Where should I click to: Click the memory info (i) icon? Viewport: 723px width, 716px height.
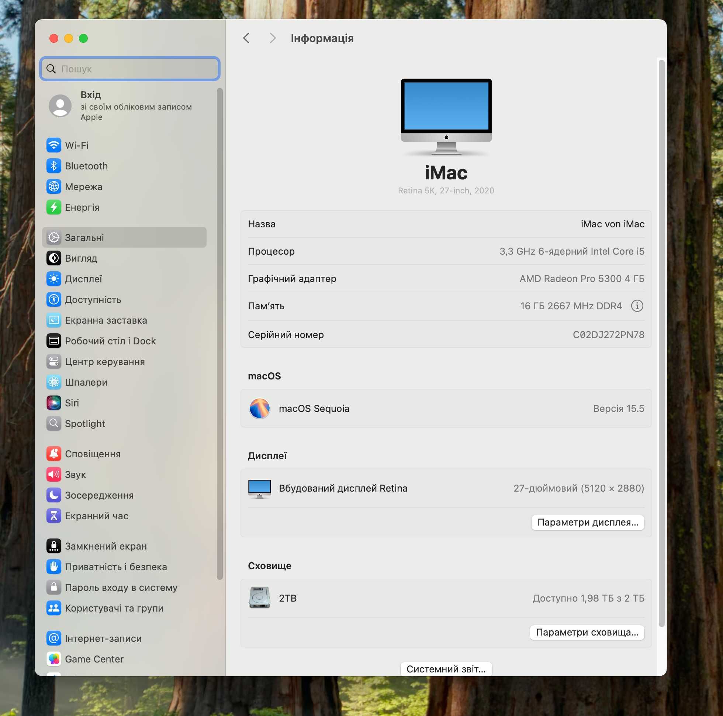tap(637, 306)
